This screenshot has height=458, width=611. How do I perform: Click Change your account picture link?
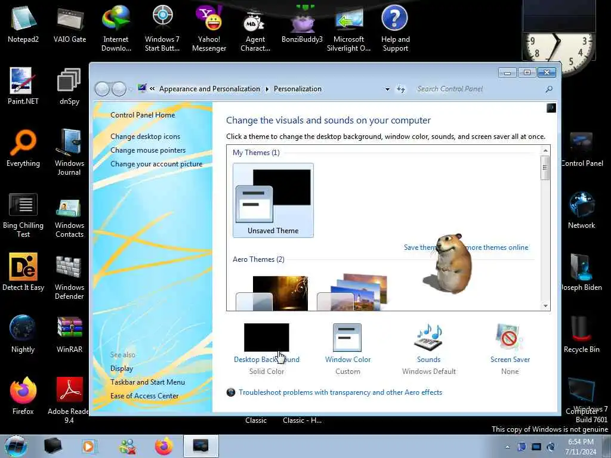[x=156, y=164]
